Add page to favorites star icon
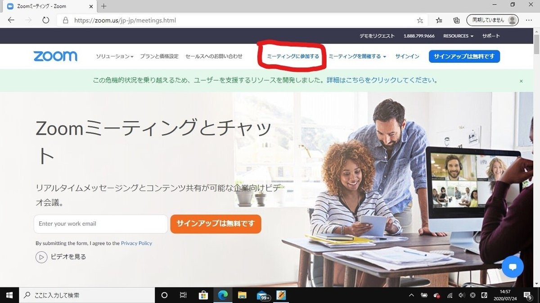540x303 pixels. (420, 20)
